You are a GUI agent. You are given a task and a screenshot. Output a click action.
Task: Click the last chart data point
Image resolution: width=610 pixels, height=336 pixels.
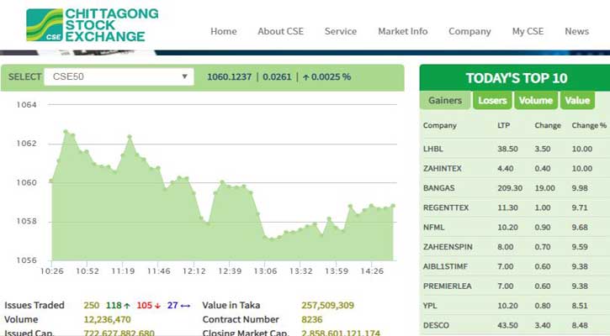tap(393, 206)
